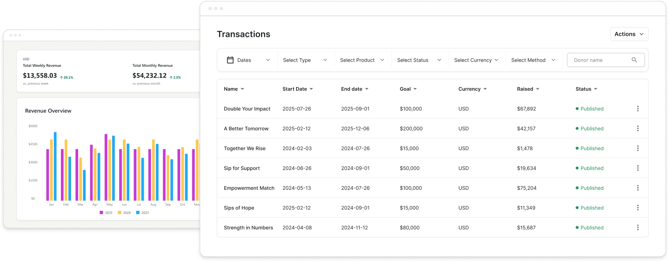
Task: Expand the Select Type dropdown
Action: [x=305, y=60]
